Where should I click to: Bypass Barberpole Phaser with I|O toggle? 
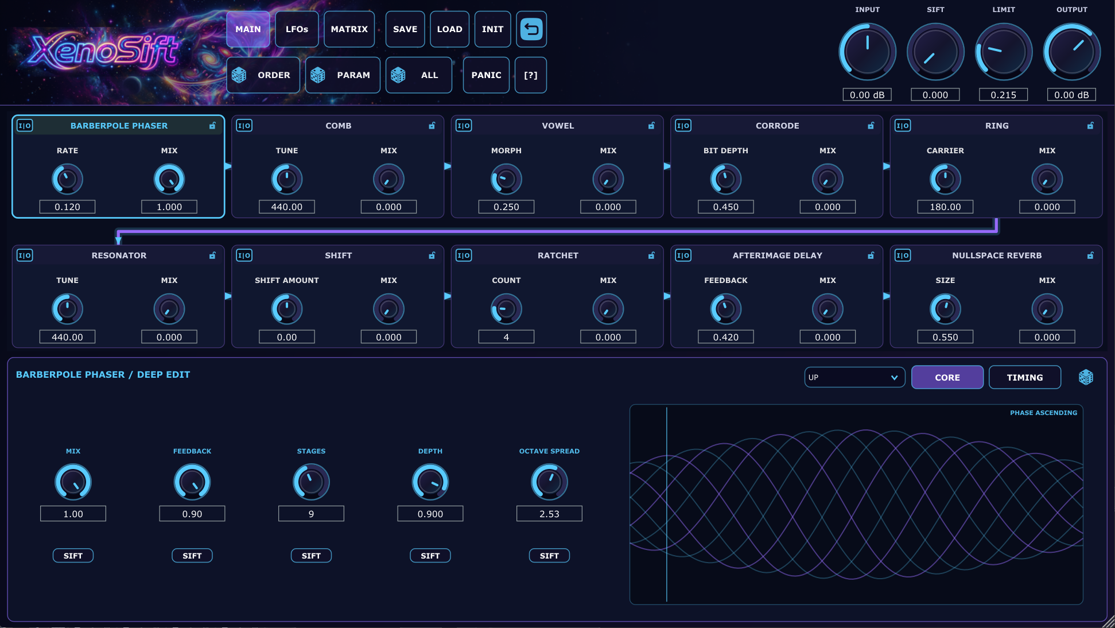pyautogui.click(x=25, y=126)
